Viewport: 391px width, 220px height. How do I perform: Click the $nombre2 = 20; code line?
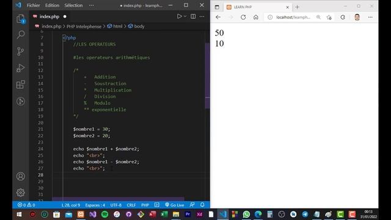point(91,136)
